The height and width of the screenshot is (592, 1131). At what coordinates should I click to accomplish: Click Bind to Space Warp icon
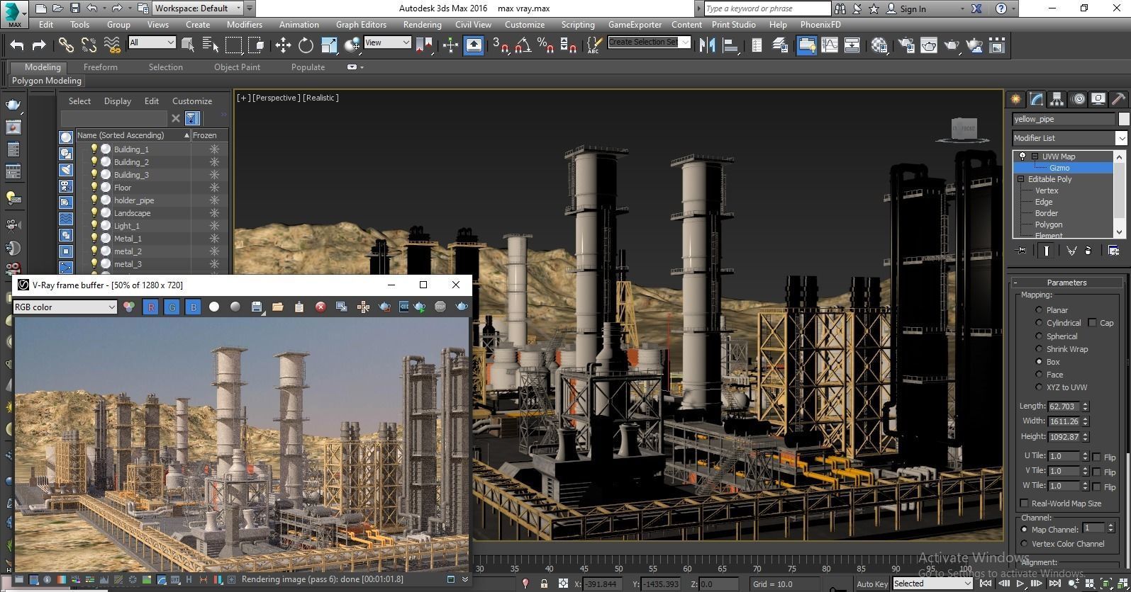click(112, 45)
